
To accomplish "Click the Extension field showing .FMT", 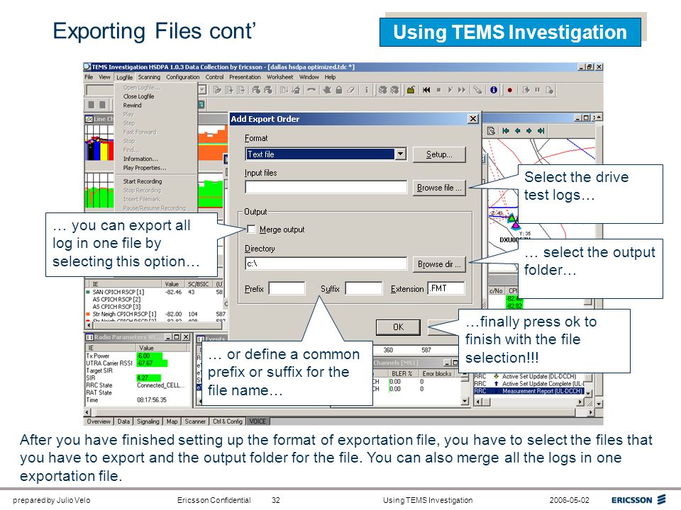I will 446,288.
